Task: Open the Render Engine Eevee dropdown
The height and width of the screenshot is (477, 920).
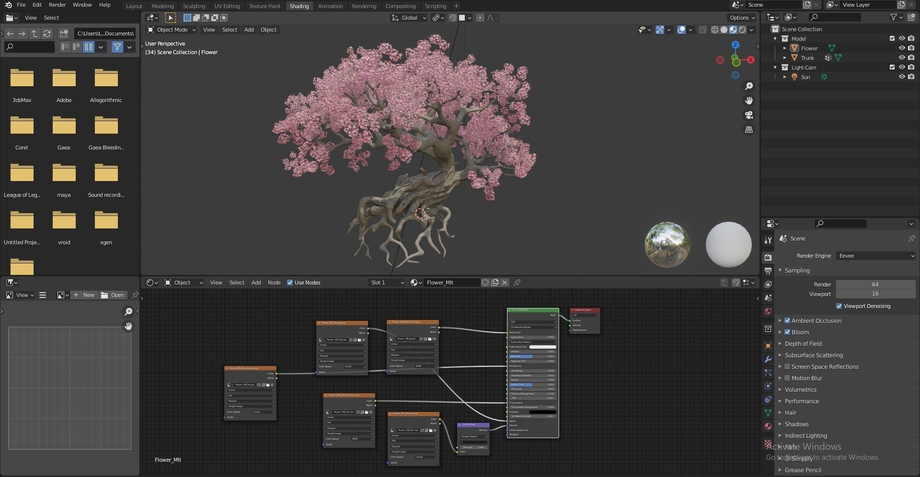Action: point(876,256)
